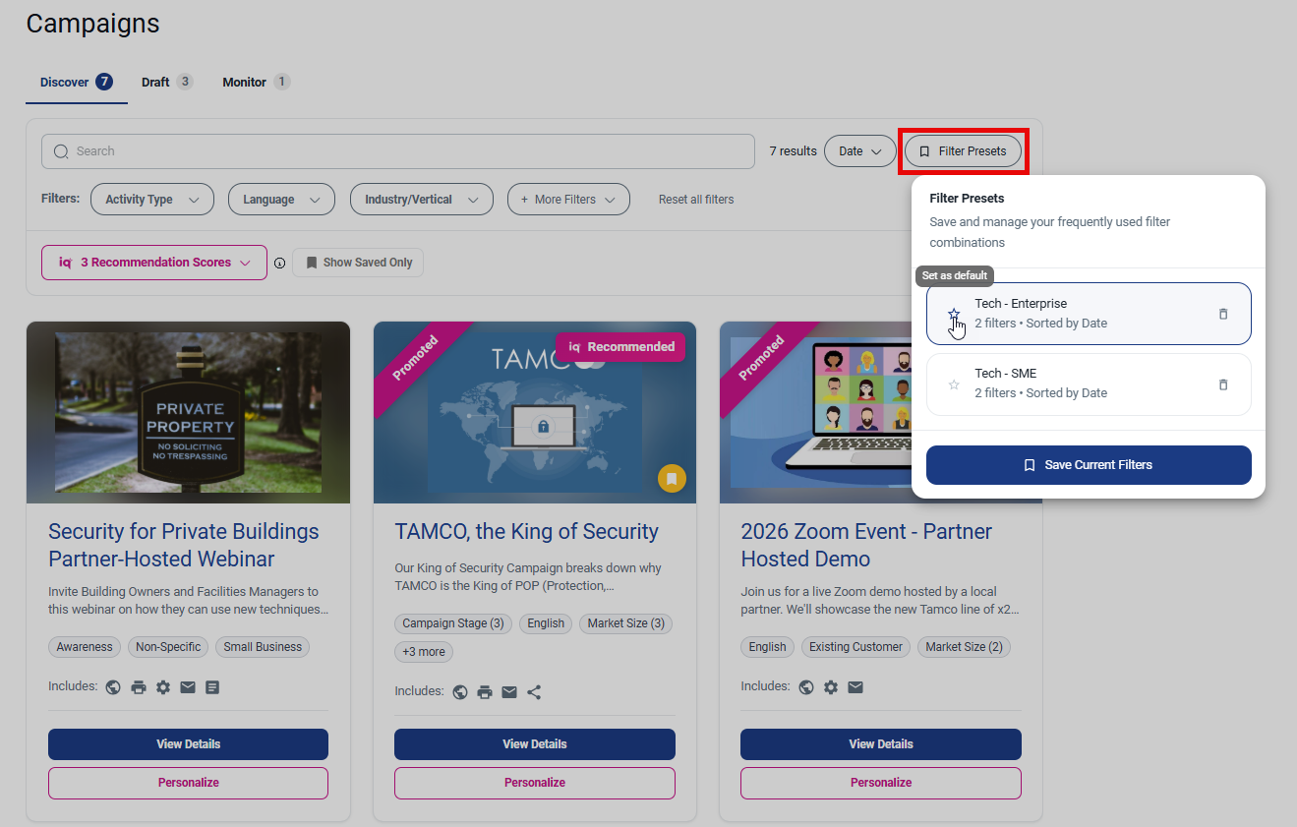Click gear icon on Zoom Event card
This screenshot has width=1297, height=827.
[x=831, y=687]
